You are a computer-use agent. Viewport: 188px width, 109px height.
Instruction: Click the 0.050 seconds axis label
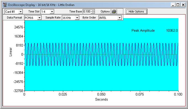tap(101, 94)
